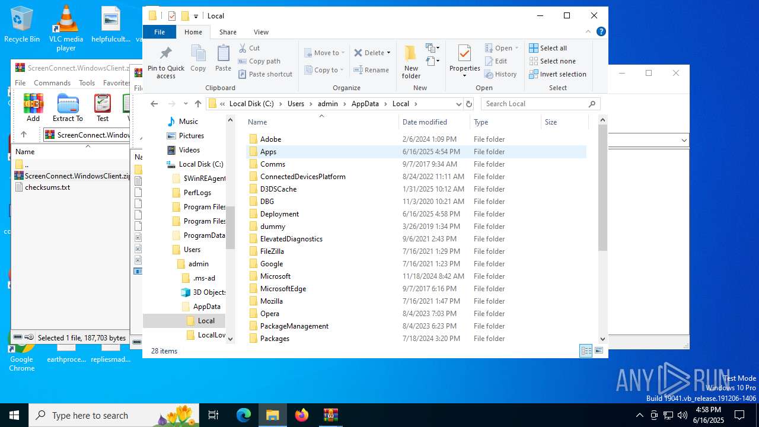This screenshot has height=427, width=759.
Task: Click Cut in Clipboard group
Action: coord(249,48)
